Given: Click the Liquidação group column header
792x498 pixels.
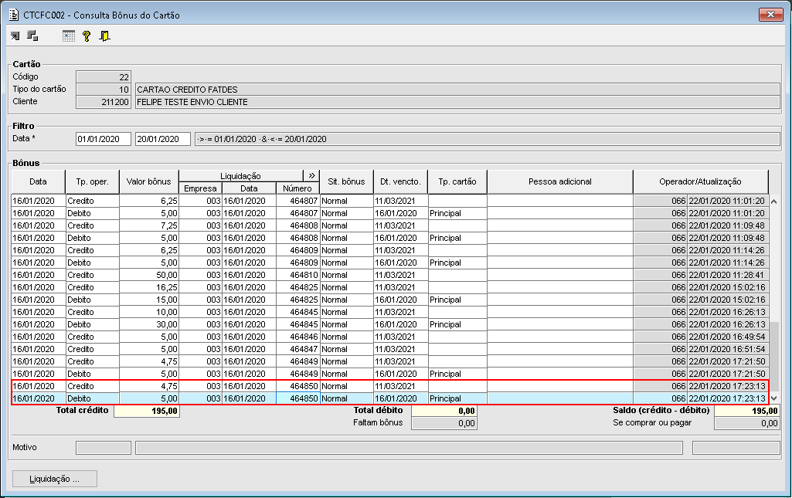Looking at the screenshot, I should coord(241,175).
